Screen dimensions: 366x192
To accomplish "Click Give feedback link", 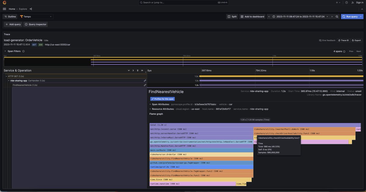I will 327,40.
